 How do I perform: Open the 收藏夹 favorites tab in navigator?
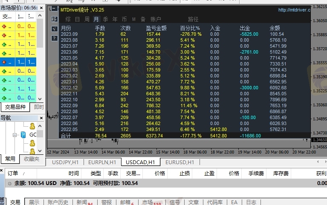(32, 159)
